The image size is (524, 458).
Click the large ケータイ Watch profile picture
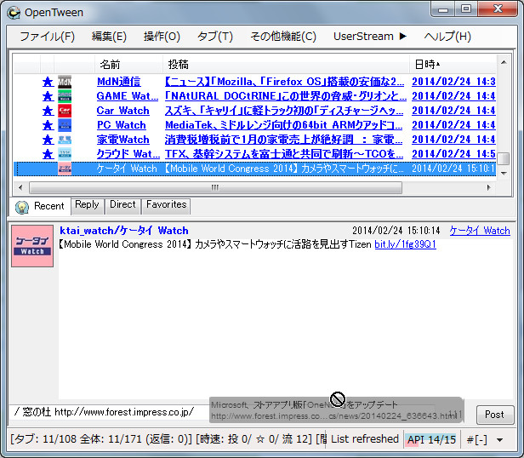[x=32, y=246]
